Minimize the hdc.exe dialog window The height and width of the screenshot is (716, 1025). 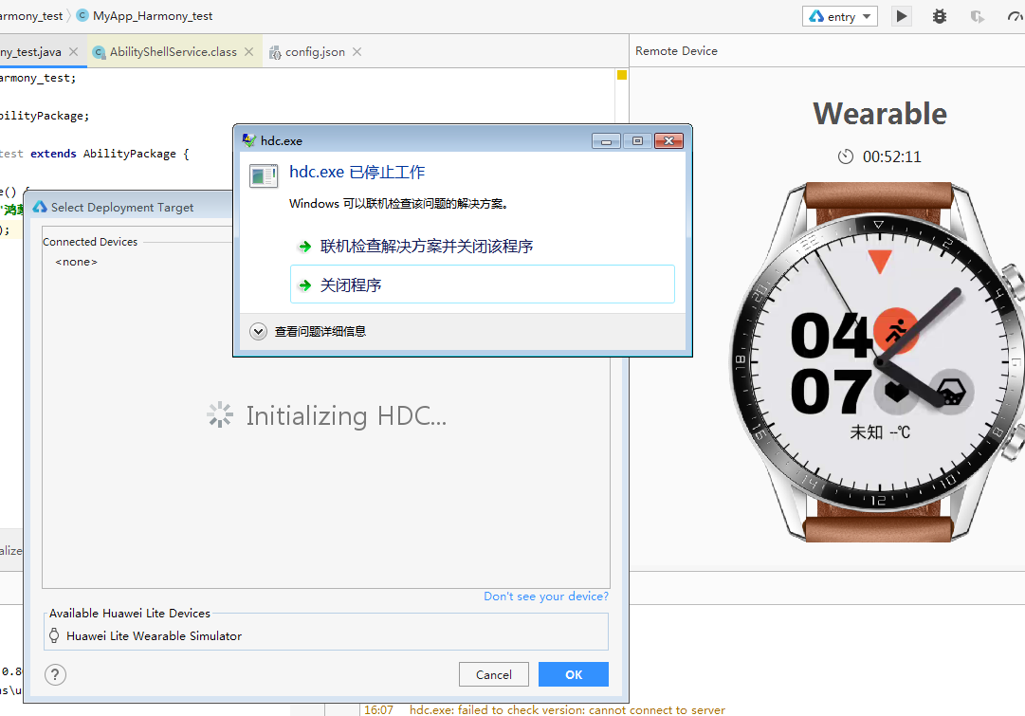point(606,140)
